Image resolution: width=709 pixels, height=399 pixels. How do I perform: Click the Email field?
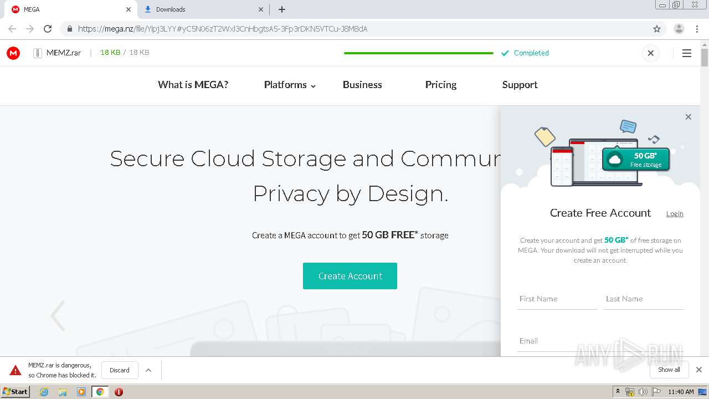(600, 341)
